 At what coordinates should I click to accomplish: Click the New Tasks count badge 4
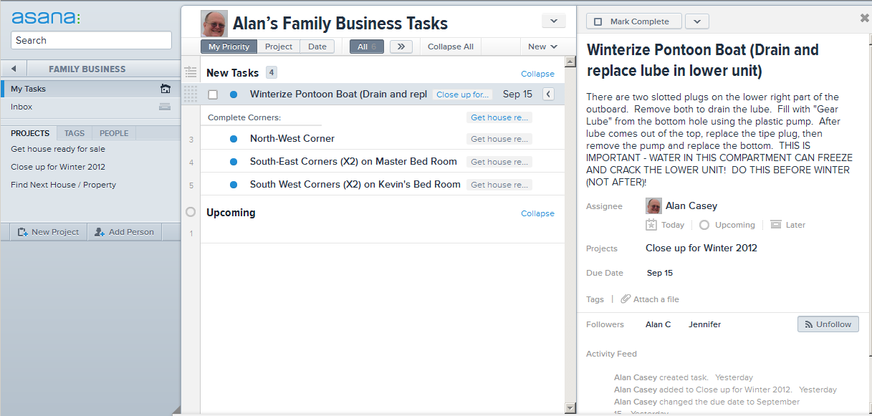pyautogui.click(x=272, y=72)
